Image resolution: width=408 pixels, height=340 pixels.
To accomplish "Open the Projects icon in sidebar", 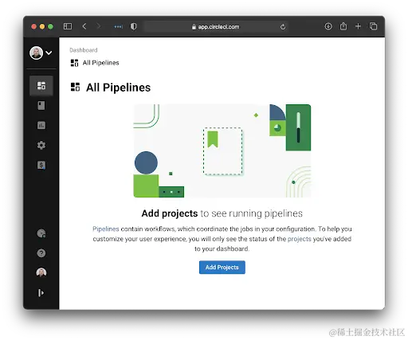I will [x=41, y=105].
